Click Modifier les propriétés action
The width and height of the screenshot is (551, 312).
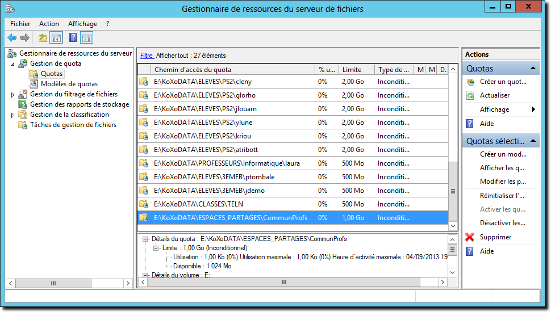503,182
